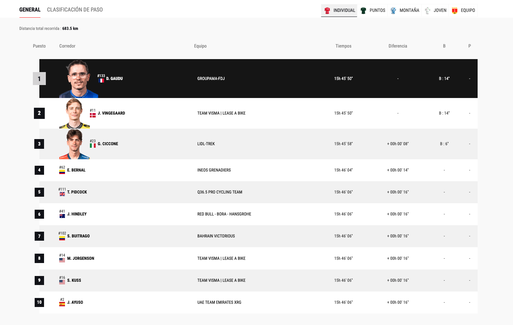The height and width of the screenshot is (325, 513).
Task: Click Ineos Grenadiers team name
Action: click(214, 170)
